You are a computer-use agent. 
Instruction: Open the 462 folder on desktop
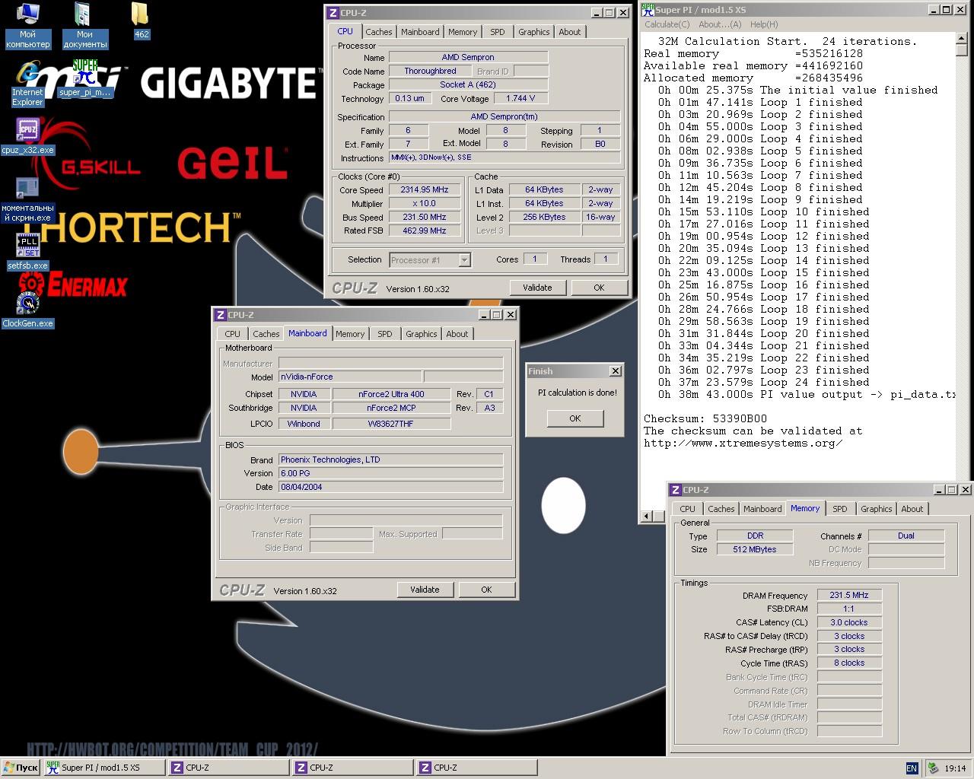point(141,21)
